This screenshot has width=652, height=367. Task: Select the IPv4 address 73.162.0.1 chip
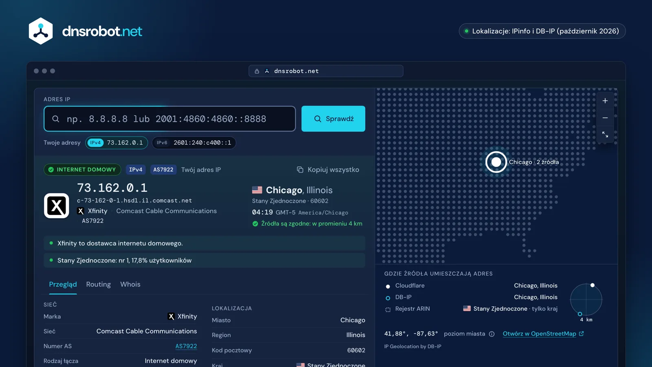pos(117,143)
